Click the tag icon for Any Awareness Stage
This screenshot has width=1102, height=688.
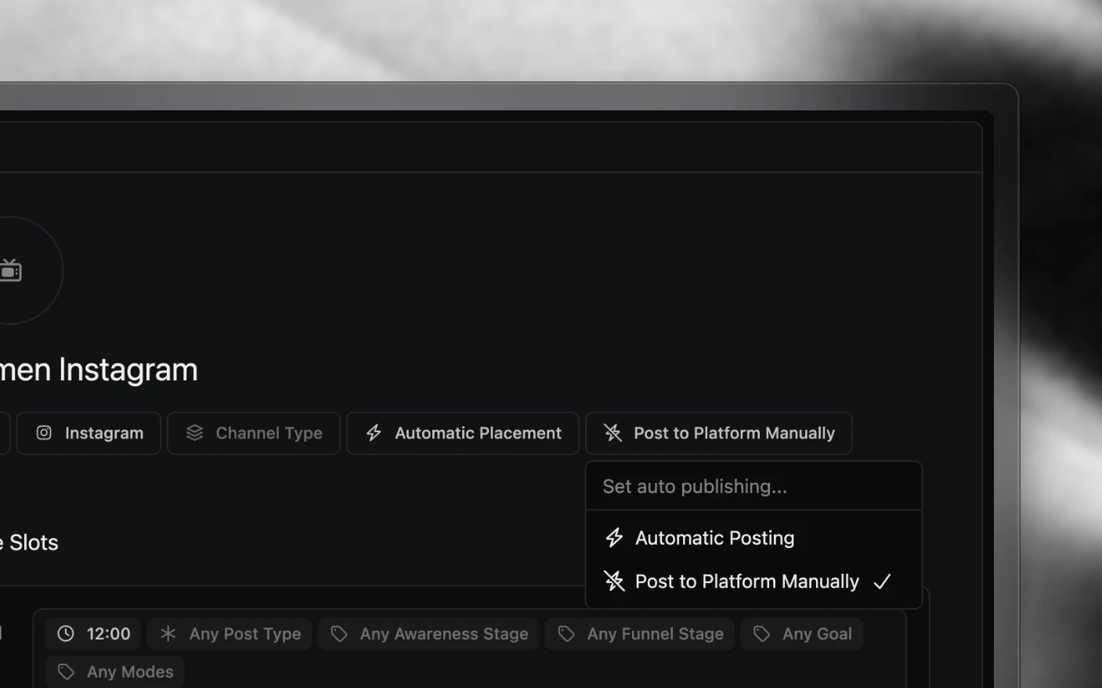(339, 634)
